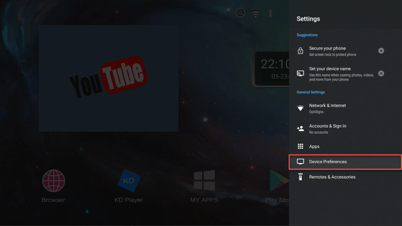
Task: Open Remotes & Accessories
Action: click(x=345, y=177)
